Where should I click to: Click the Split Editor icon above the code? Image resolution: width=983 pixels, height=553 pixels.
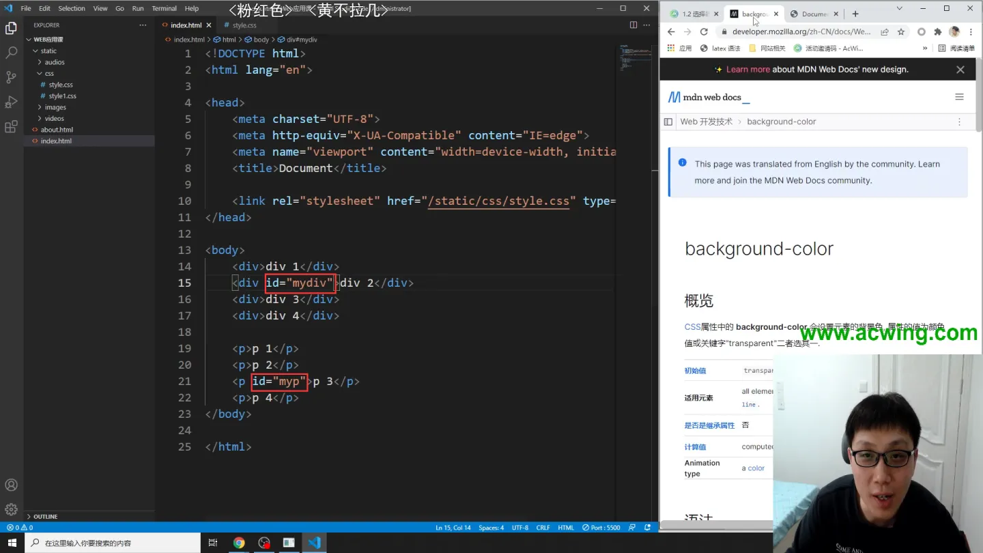633,25
